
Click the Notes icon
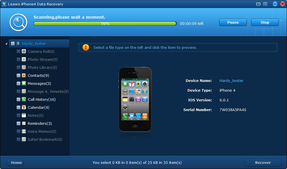pos(24,115)
